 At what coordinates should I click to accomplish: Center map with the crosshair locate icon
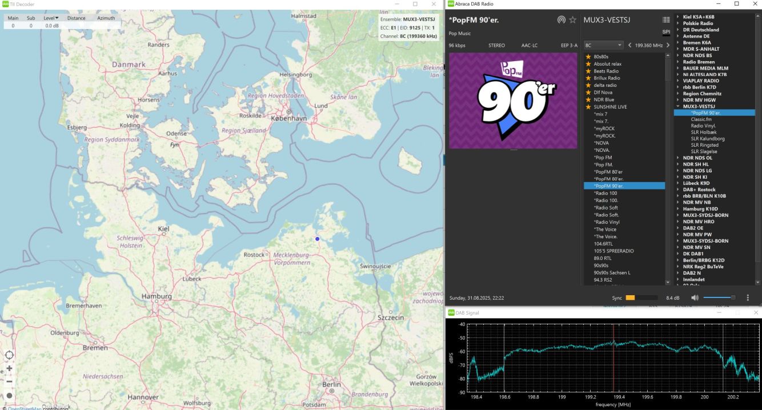[x=9, y=355]
